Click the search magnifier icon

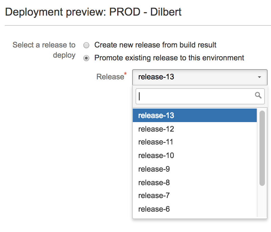point(258,95)
